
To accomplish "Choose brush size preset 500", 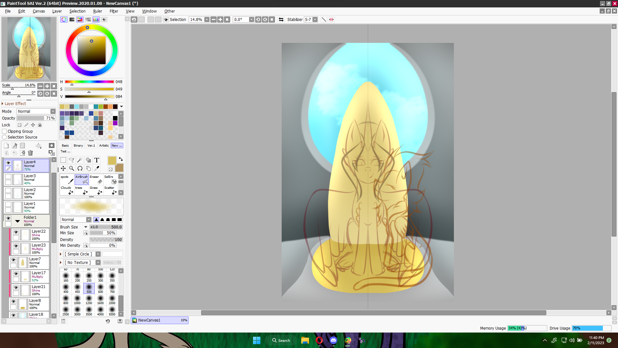I will pyautogui.click(x=89, y=288).
